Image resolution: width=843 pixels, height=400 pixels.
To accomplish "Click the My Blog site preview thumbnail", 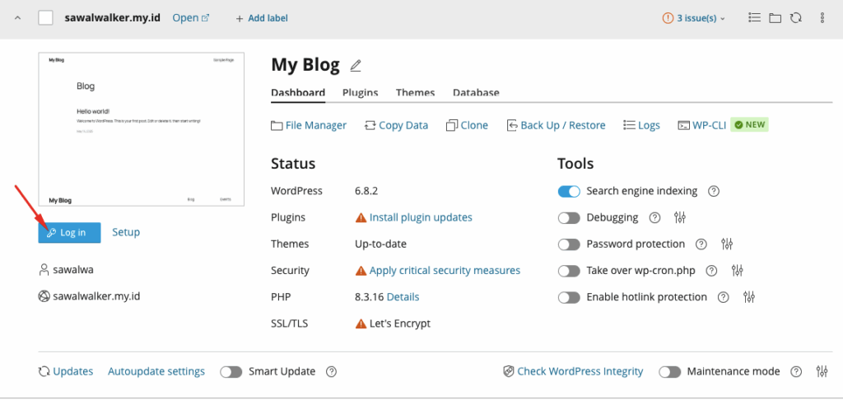I will (x=142, y=129).
